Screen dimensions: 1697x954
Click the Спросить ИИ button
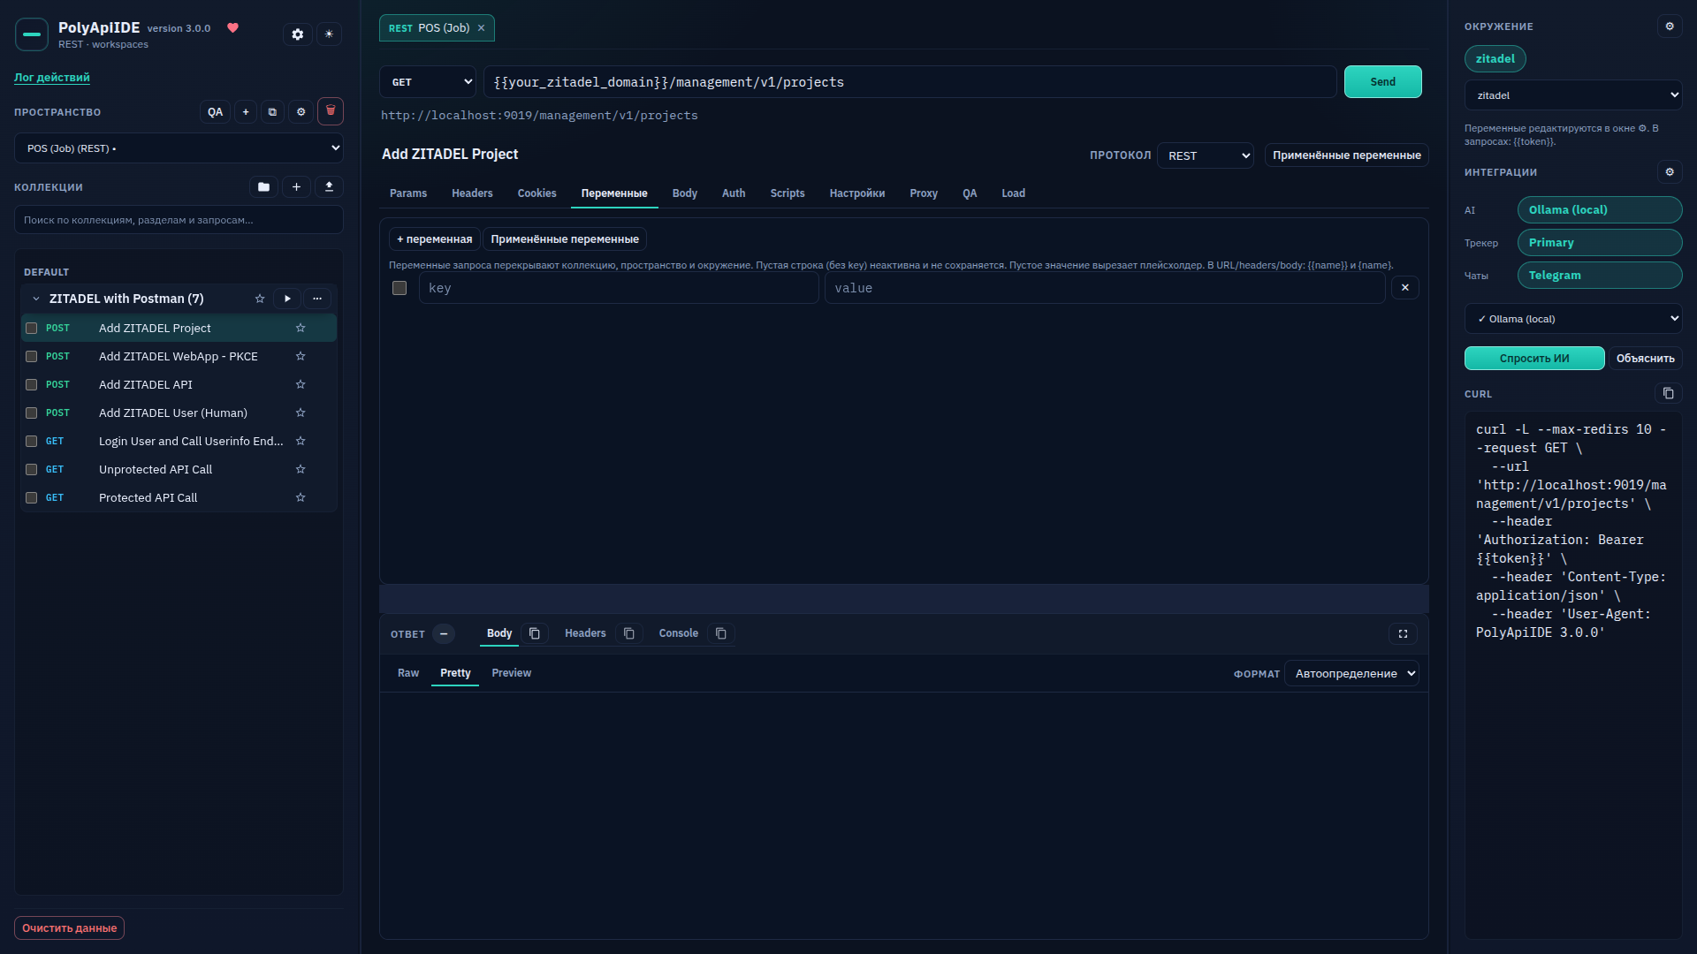pyautogui.click(x=1534, y=359)
